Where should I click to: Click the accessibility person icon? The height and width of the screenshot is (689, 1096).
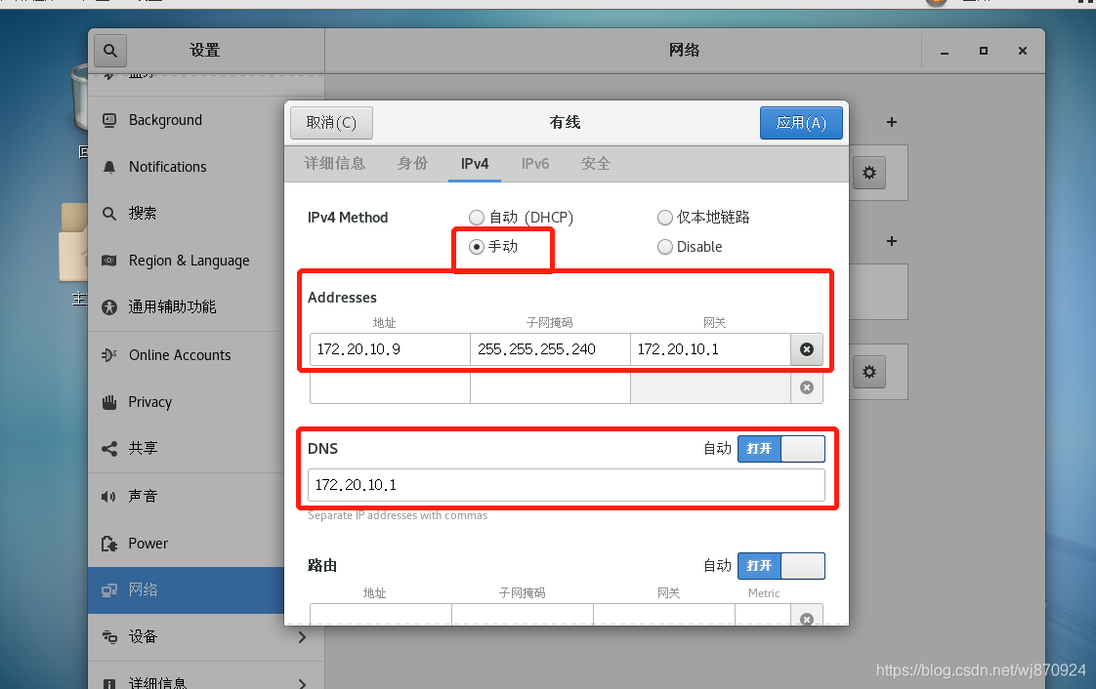coord(109,307)
